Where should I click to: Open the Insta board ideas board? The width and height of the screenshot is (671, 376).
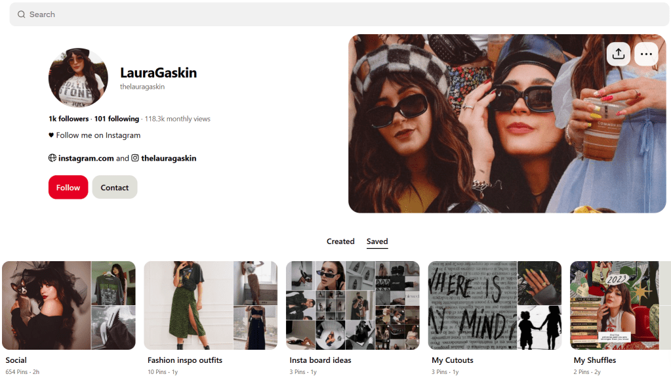pos(352,305)
